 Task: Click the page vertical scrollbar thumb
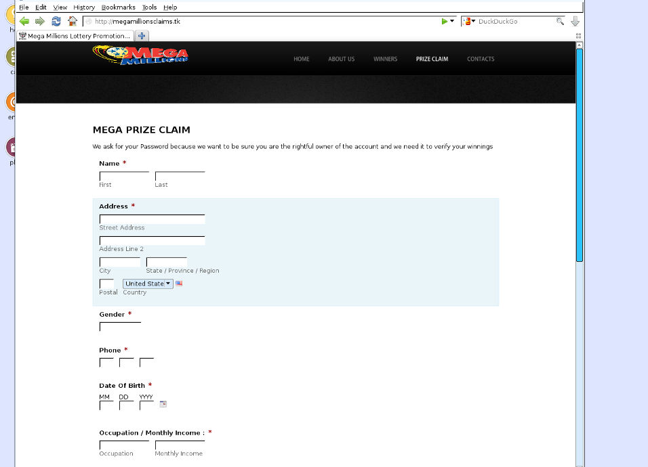[x=580, y=155]
